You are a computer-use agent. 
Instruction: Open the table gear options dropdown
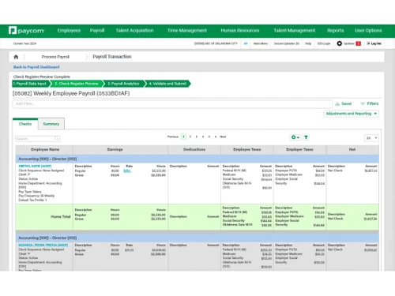click(x=295, y=137)
